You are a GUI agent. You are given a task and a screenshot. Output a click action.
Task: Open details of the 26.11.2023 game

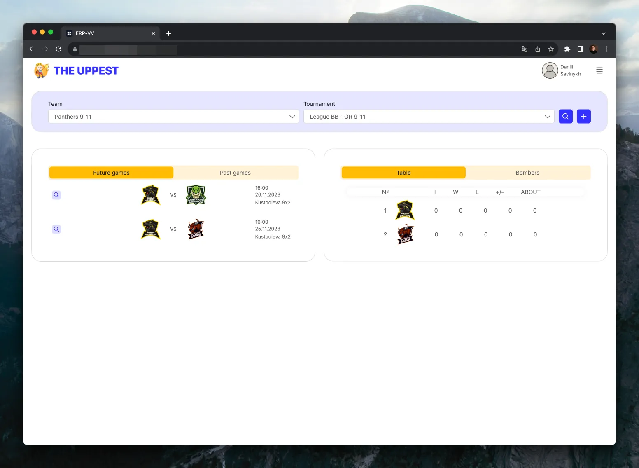pyautogui.click(x=56, y=195)
